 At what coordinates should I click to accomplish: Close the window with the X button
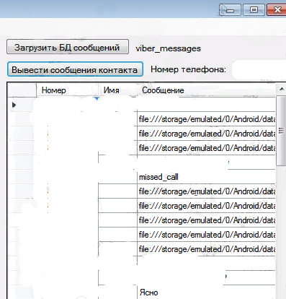pyautogui.click(x=277, y=10)
